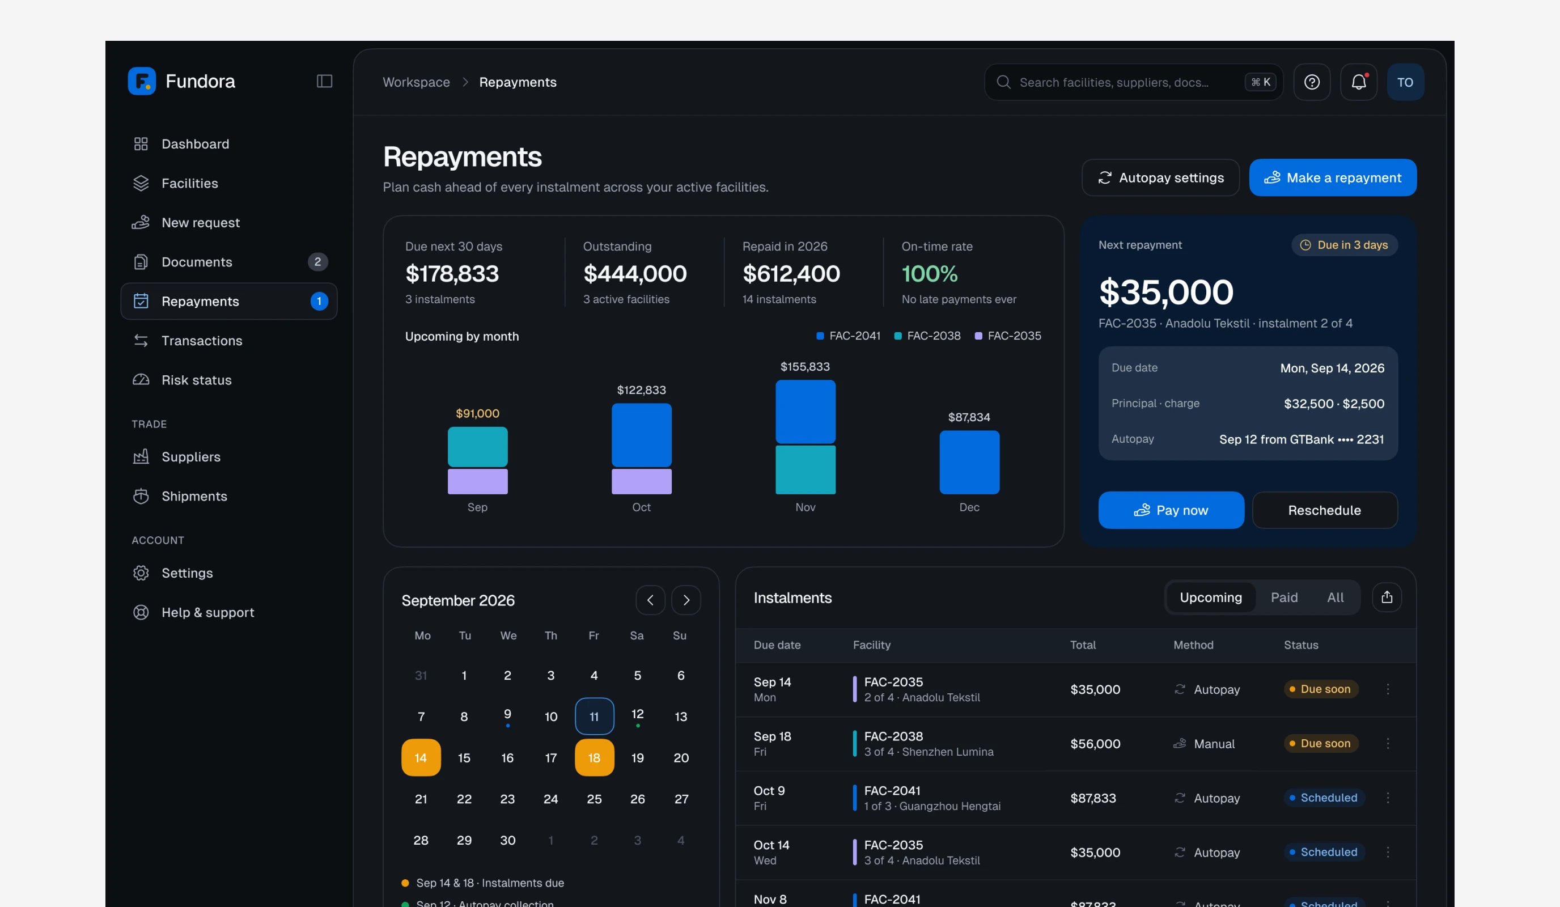Open Facilities in the sidebar
1560x907 pixels.
tap(228, 183)
